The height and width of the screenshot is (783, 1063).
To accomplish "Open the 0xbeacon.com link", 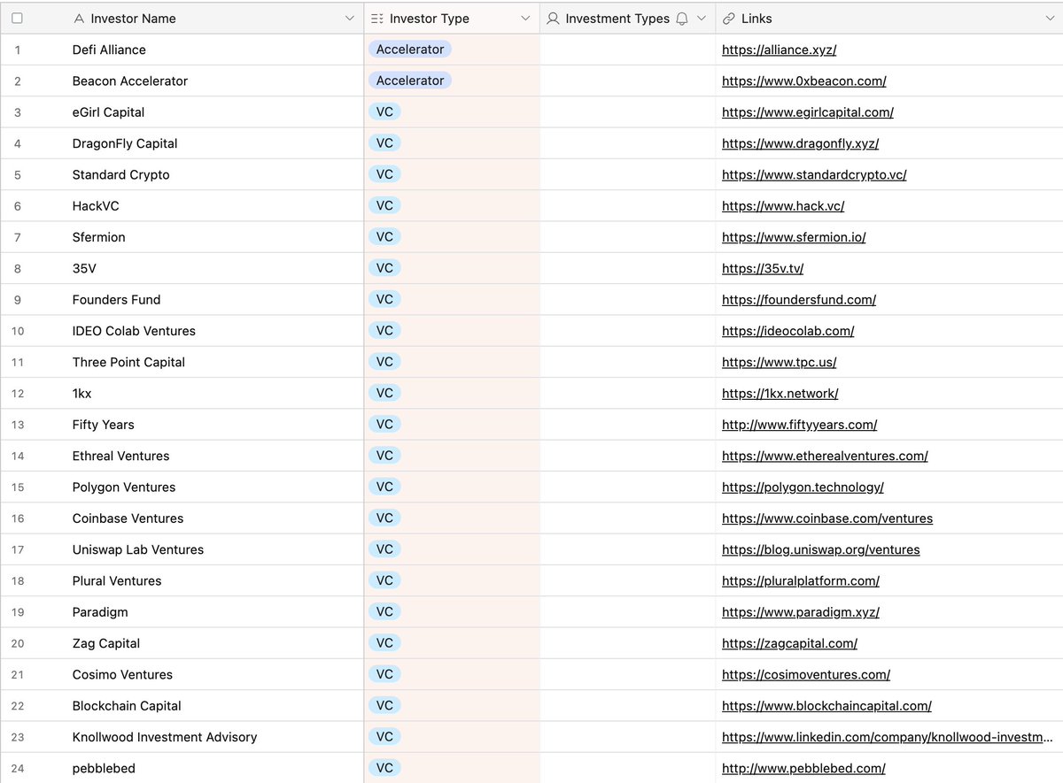I will (x=804, y=81).
